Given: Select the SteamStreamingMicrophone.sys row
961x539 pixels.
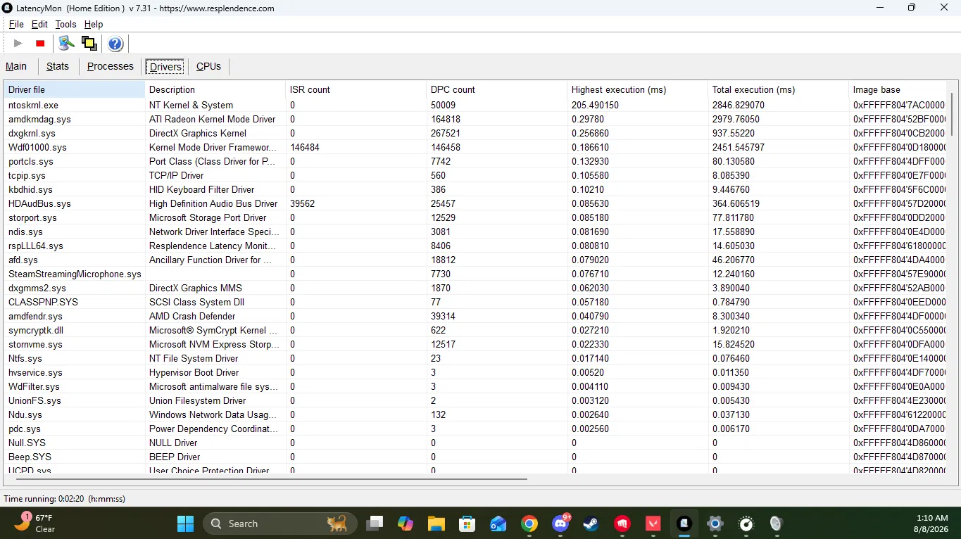Looking at the screenshot, I should [x=475, y=274].
